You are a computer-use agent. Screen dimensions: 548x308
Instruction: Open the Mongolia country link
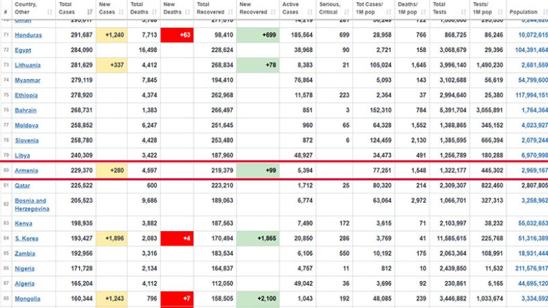(x=27, y=299)
